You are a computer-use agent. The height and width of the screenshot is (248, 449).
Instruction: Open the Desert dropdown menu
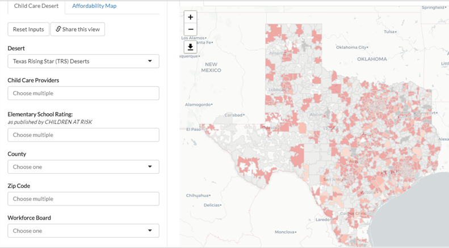[83, 61]
